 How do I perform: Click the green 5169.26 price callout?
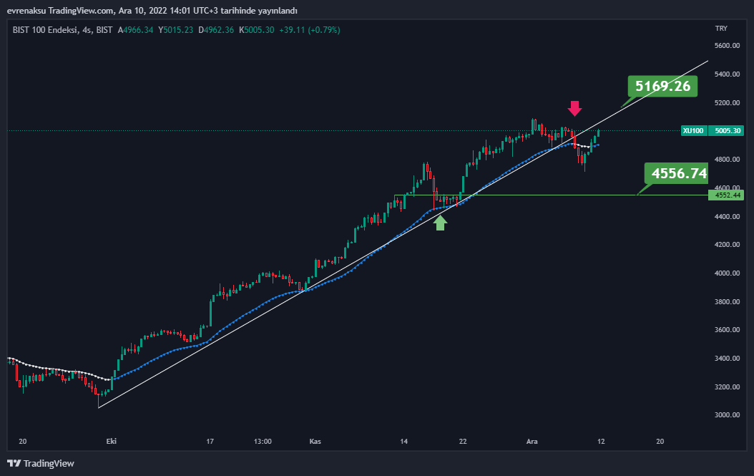(662, 86)
